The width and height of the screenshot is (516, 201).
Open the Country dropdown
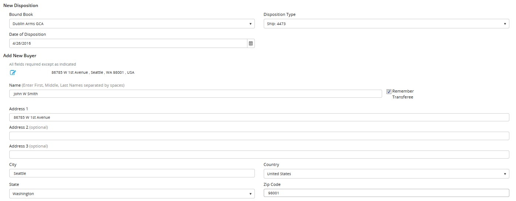(386, 174)
